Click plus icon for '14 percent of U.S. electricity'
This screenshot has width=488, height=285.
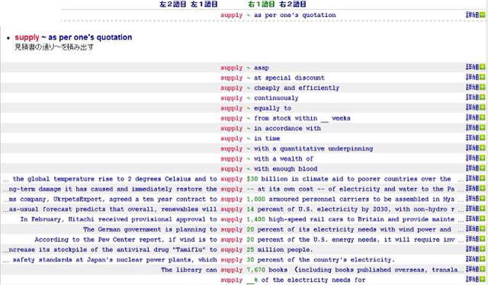(483, 208)
